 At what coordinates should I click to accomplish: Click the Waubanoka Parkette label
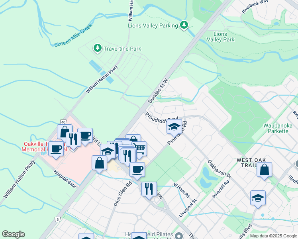278,128
